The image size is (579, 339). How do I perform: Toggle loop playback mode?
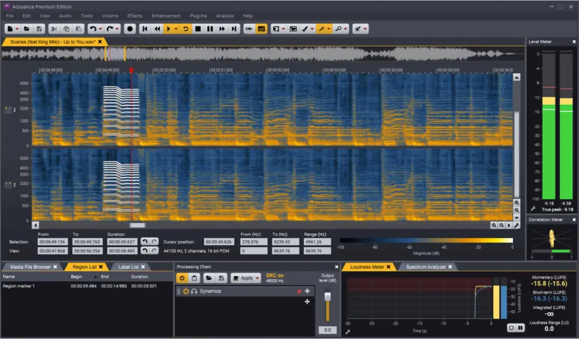(x=185, y=28)
